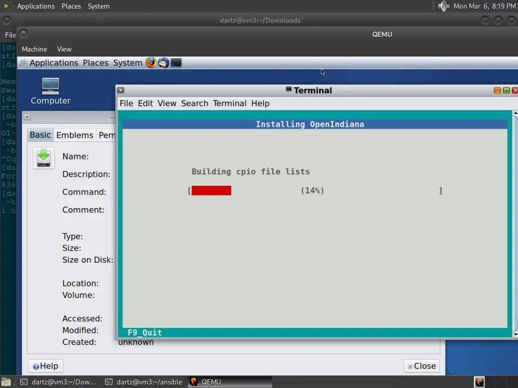Open host System menu in top panel
Screen dimensions: 518x388
tap(99, 6)
